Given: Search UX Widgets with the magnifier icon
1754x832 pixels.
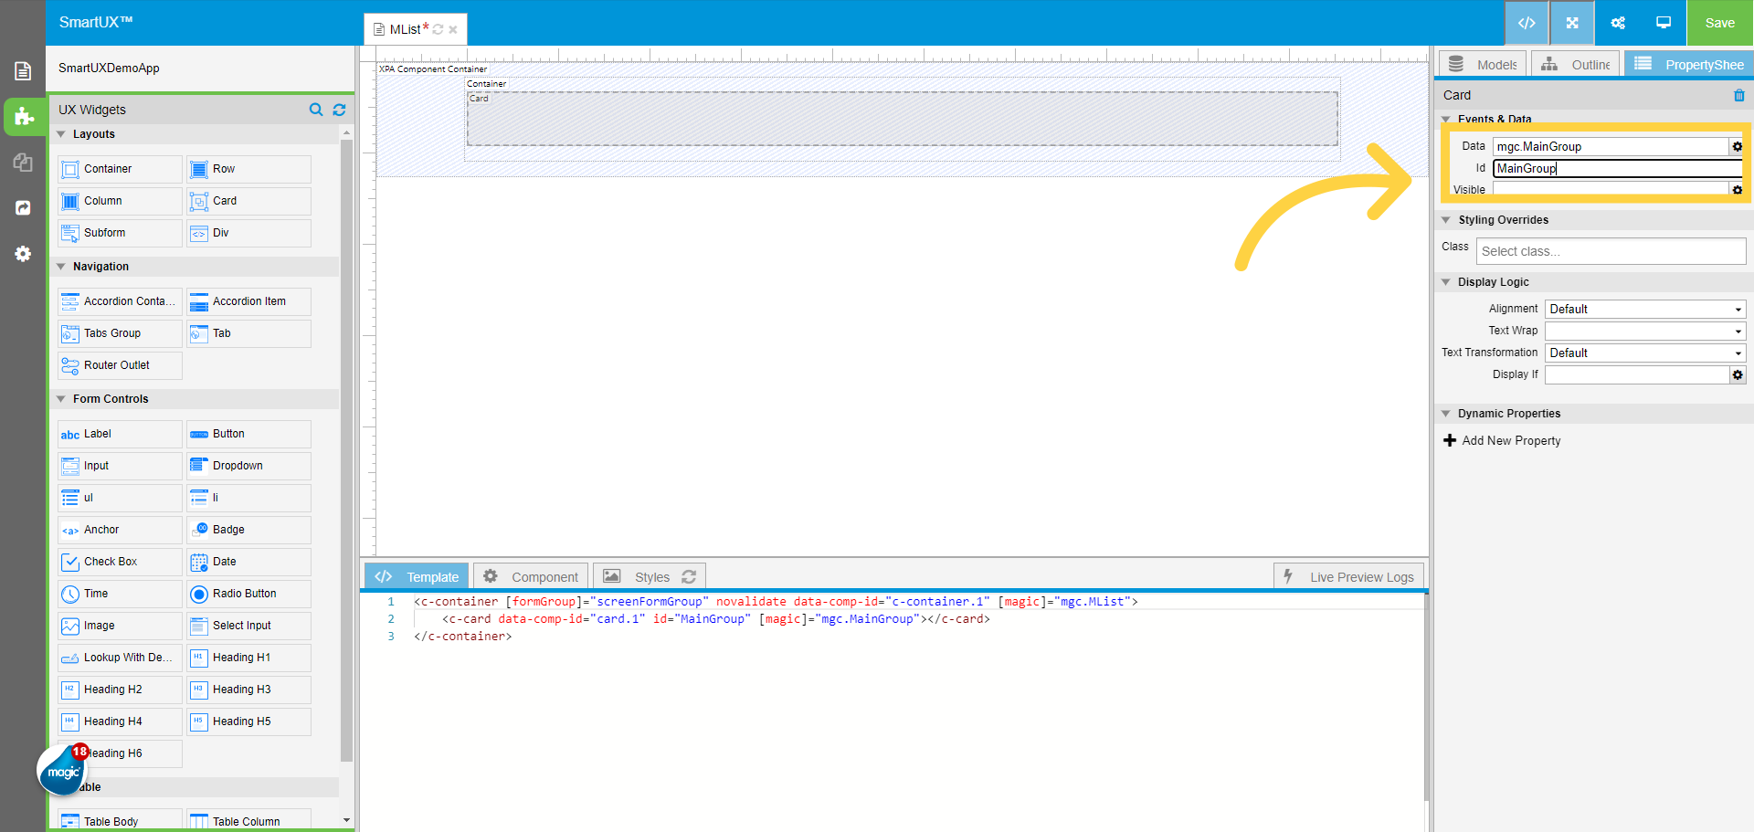Looking at the screenshot, I should (x=316, y=110).
